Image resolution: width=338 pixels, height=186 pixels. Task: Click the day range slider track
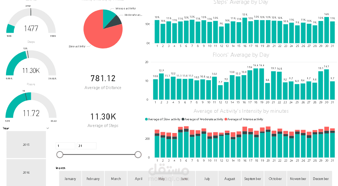[99, 154]
